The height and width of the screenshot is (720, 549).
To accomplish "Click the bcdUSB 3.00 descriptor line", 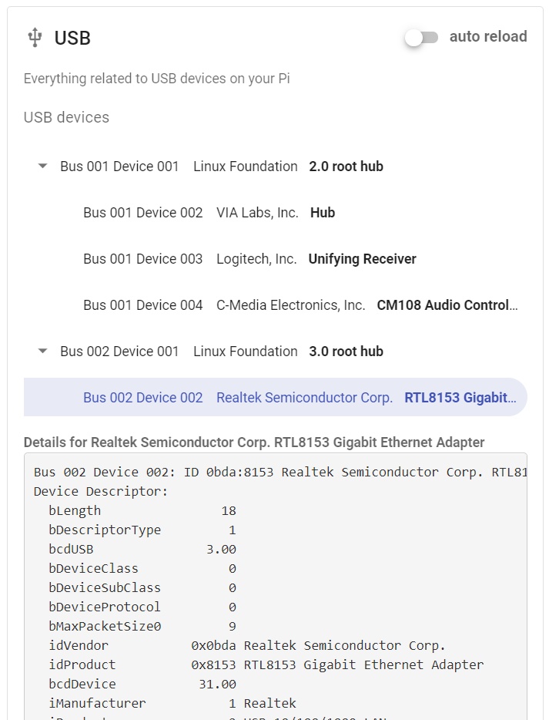I will (142, 549).
